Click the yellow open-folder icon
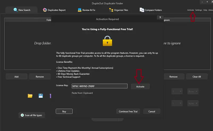Image resolution: width=213 pixels, height=131 pixels. pos(30,96)
